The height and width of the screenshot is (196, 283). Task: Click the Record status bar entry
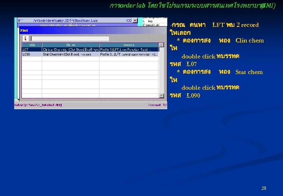[157, 105]
